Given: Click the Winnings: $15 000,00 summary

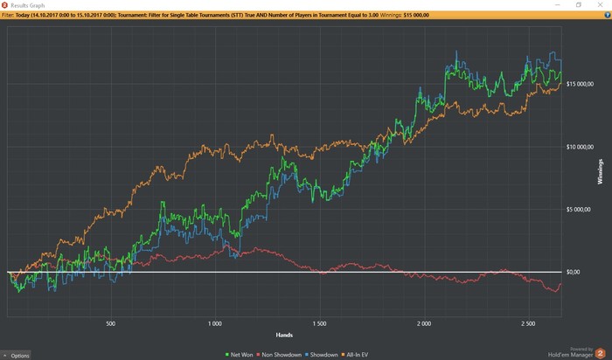Looking at the screenshot, I should (x=404, y=15).
